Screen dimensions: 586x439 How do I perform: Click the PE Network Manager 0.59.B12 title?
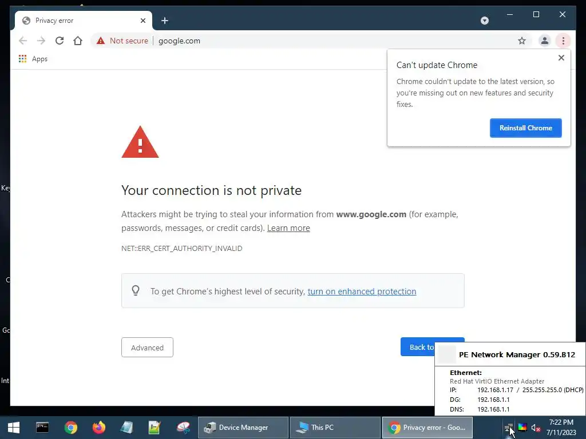pos(517,354)
